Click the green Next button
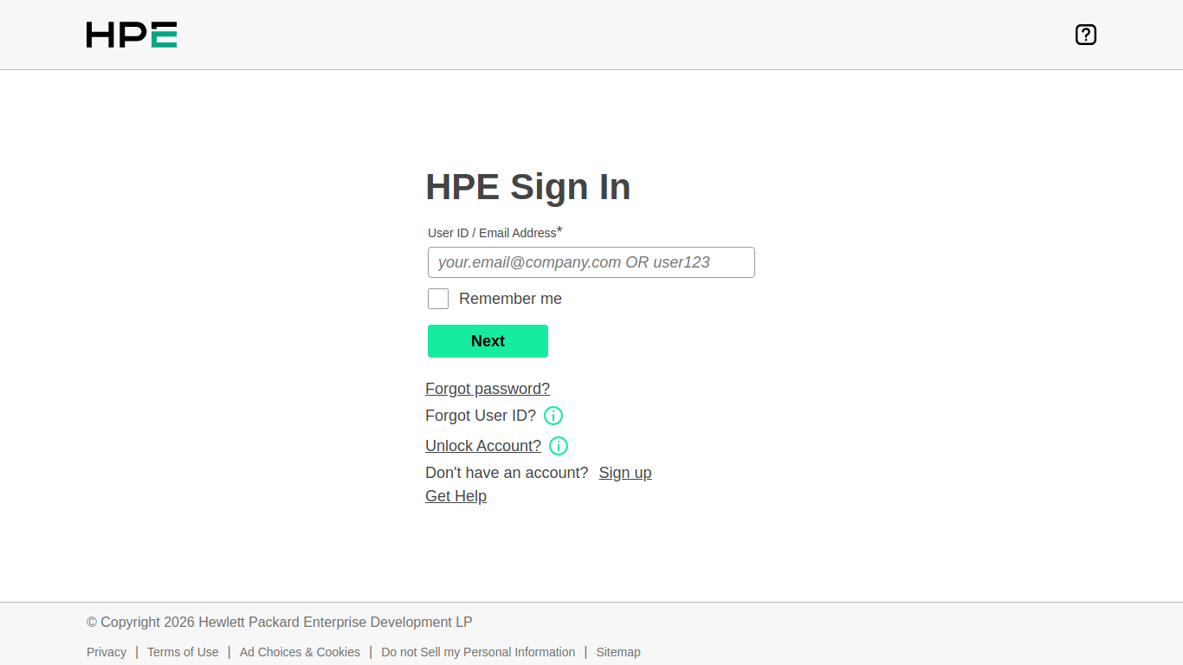Image resolution: width=1183 pixels, height=665 pixels. tap(488, 341)
